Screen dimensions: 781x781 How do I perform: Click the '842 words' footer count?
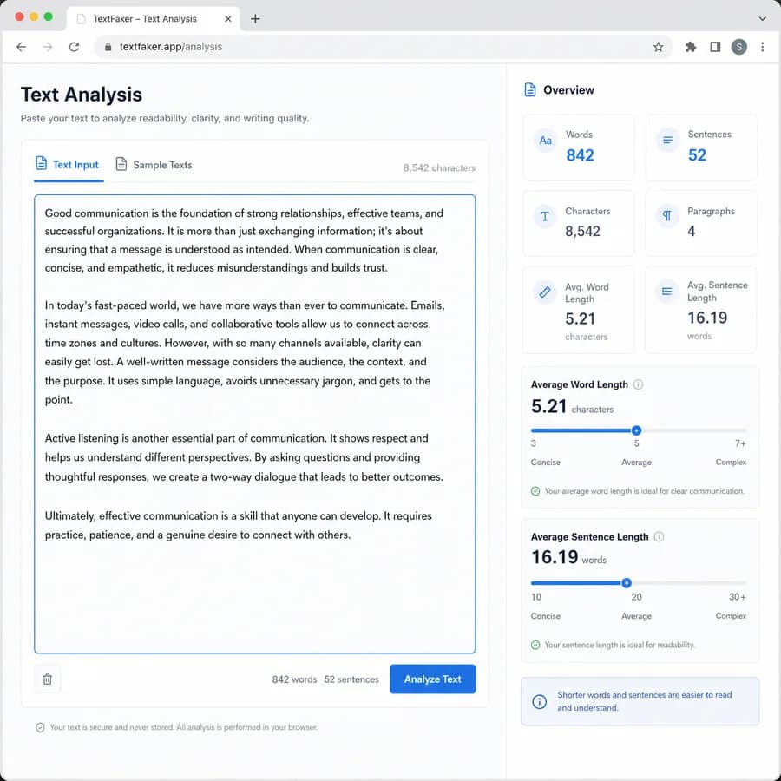294,679
